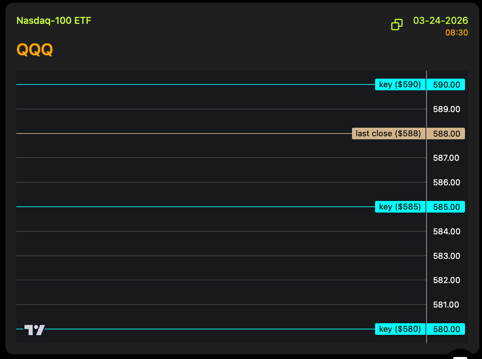Viewport: 482px width, 359px height.
Task: Select the key ($580) line label
Action: [x=400, y=329]
